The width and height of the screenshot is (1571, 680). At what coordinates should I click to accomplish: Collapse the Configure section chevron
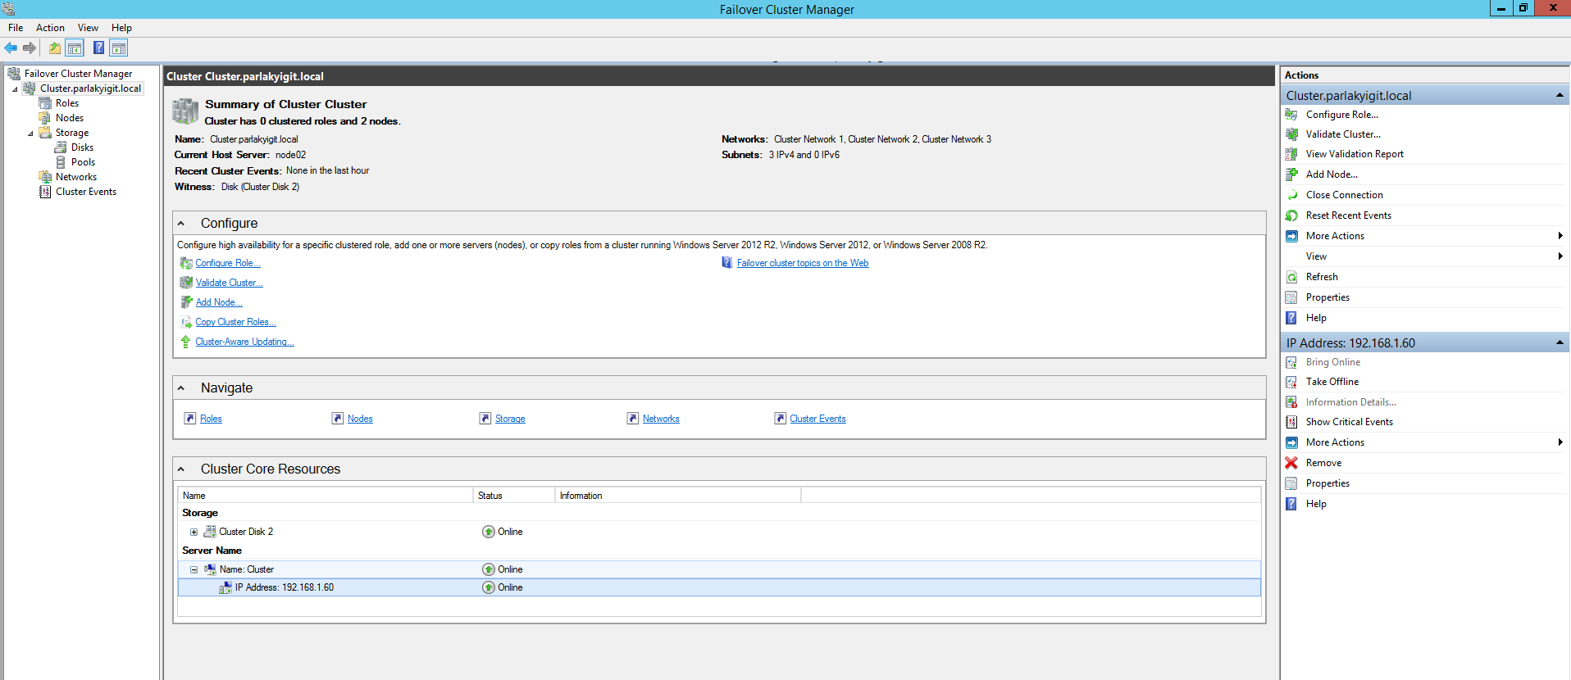(x=181, y=224)
